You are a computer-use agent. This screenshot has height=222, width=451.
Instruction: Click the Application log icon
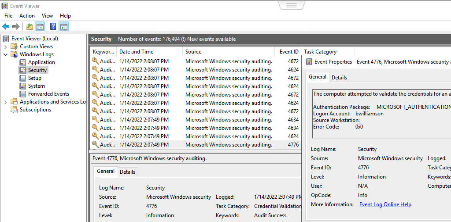[x=22, y=62]
